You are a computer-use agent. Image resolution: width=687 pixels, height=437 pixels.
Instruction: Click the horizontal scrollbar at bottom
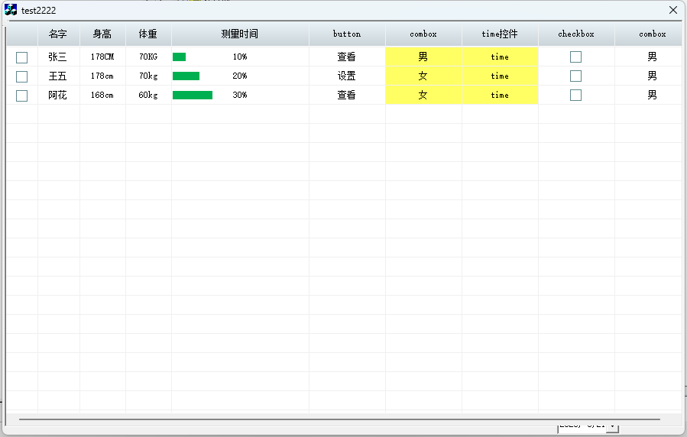click(339, 419)
